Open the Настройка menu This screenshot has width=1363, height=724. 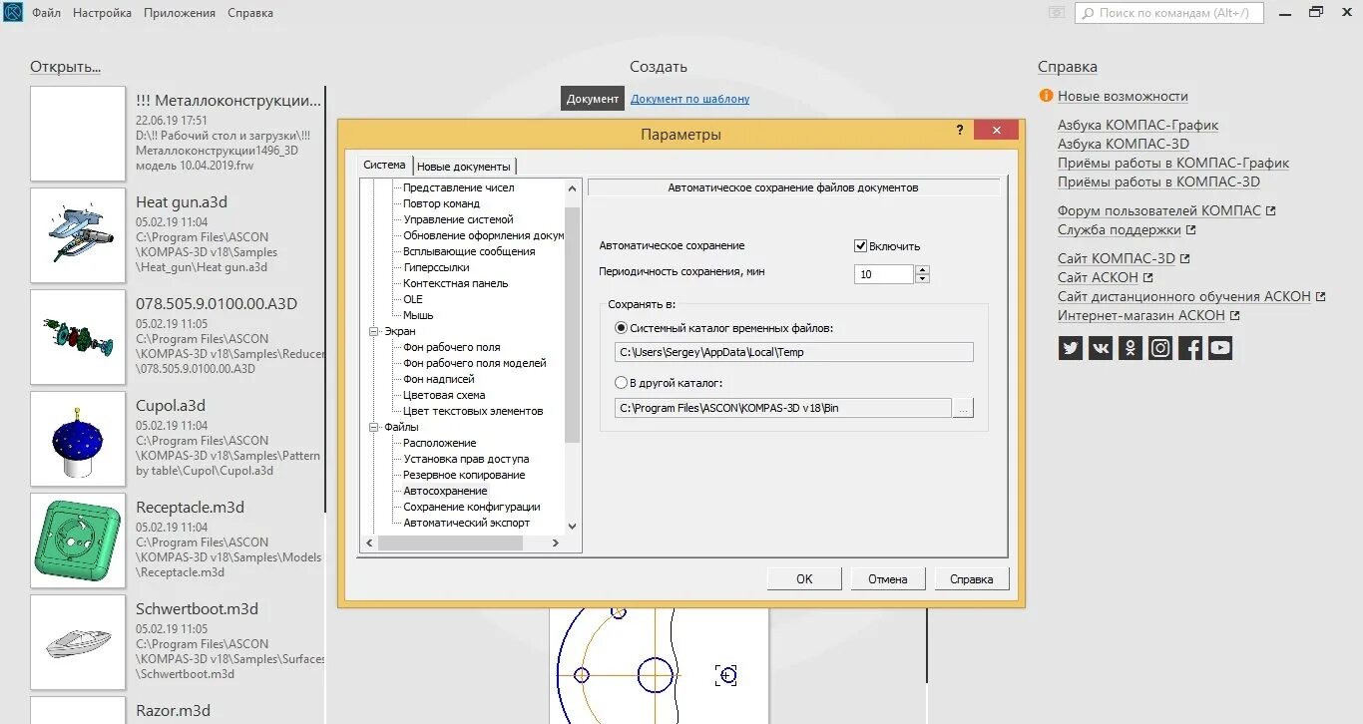103,13
